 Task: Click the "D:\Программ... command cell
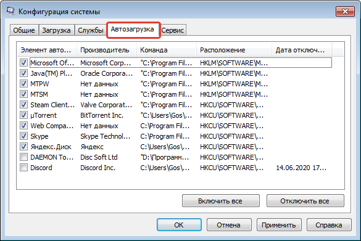(x=164, y=157)
